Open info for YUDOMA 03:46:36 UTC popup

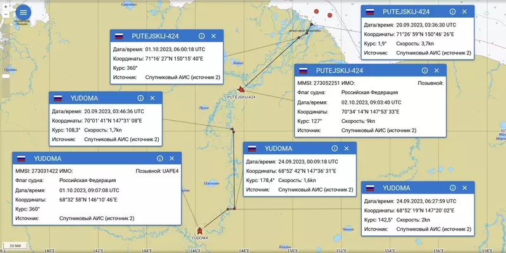coord(140,98)
